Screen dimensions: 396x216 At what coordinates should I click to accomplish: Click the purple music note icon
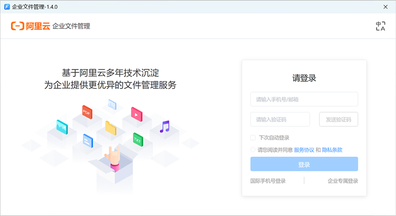click(165, 127)
